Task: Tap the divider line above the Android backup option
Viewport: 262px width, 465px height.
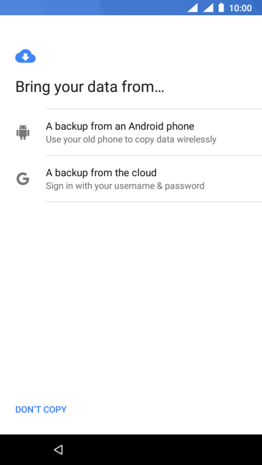Action: point(154,109)
